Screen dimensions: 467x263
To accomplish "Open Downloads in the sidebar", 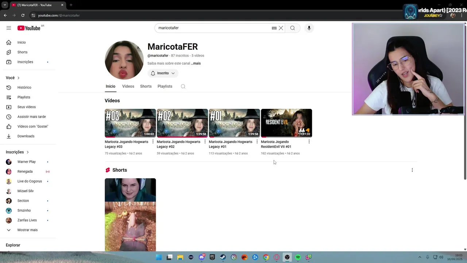I will click(x=28, y=136).
